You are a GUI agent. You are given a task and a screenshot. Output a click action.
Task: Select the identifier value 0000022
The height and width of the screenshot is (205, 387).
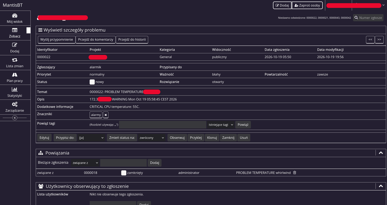(44, 57)
